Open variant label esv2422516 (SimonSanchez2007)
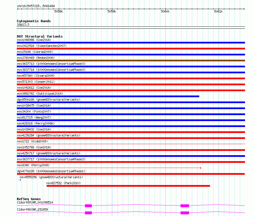Screen dimensions: 253x216 click(42, 46)
